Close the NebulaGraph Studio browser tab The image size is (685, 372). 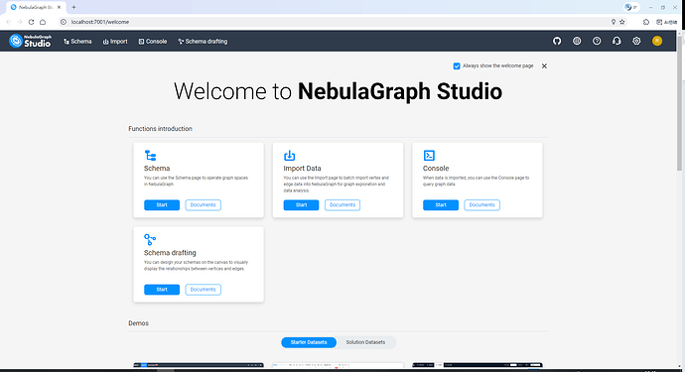[x=59, y=7]
